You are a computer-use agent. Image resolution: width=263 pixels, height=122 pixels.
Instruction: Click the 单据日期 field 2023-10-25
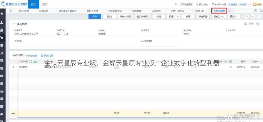tap(75, 34)
